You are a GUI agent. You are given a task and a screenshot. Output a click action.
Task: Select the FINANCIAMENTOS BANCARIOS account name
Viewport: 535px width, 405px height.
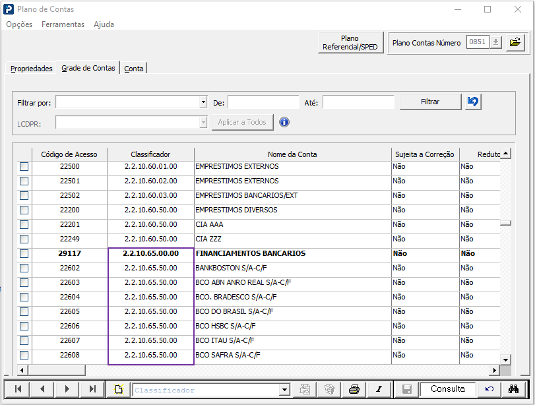click(251, 253)
